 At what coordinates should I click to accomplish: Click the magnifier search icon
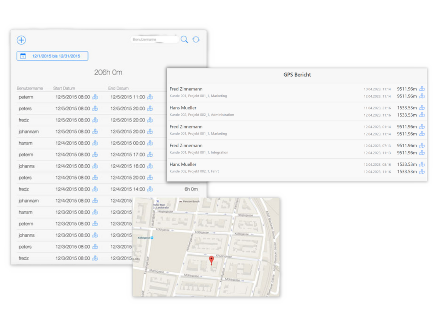[x=184, y=39]
